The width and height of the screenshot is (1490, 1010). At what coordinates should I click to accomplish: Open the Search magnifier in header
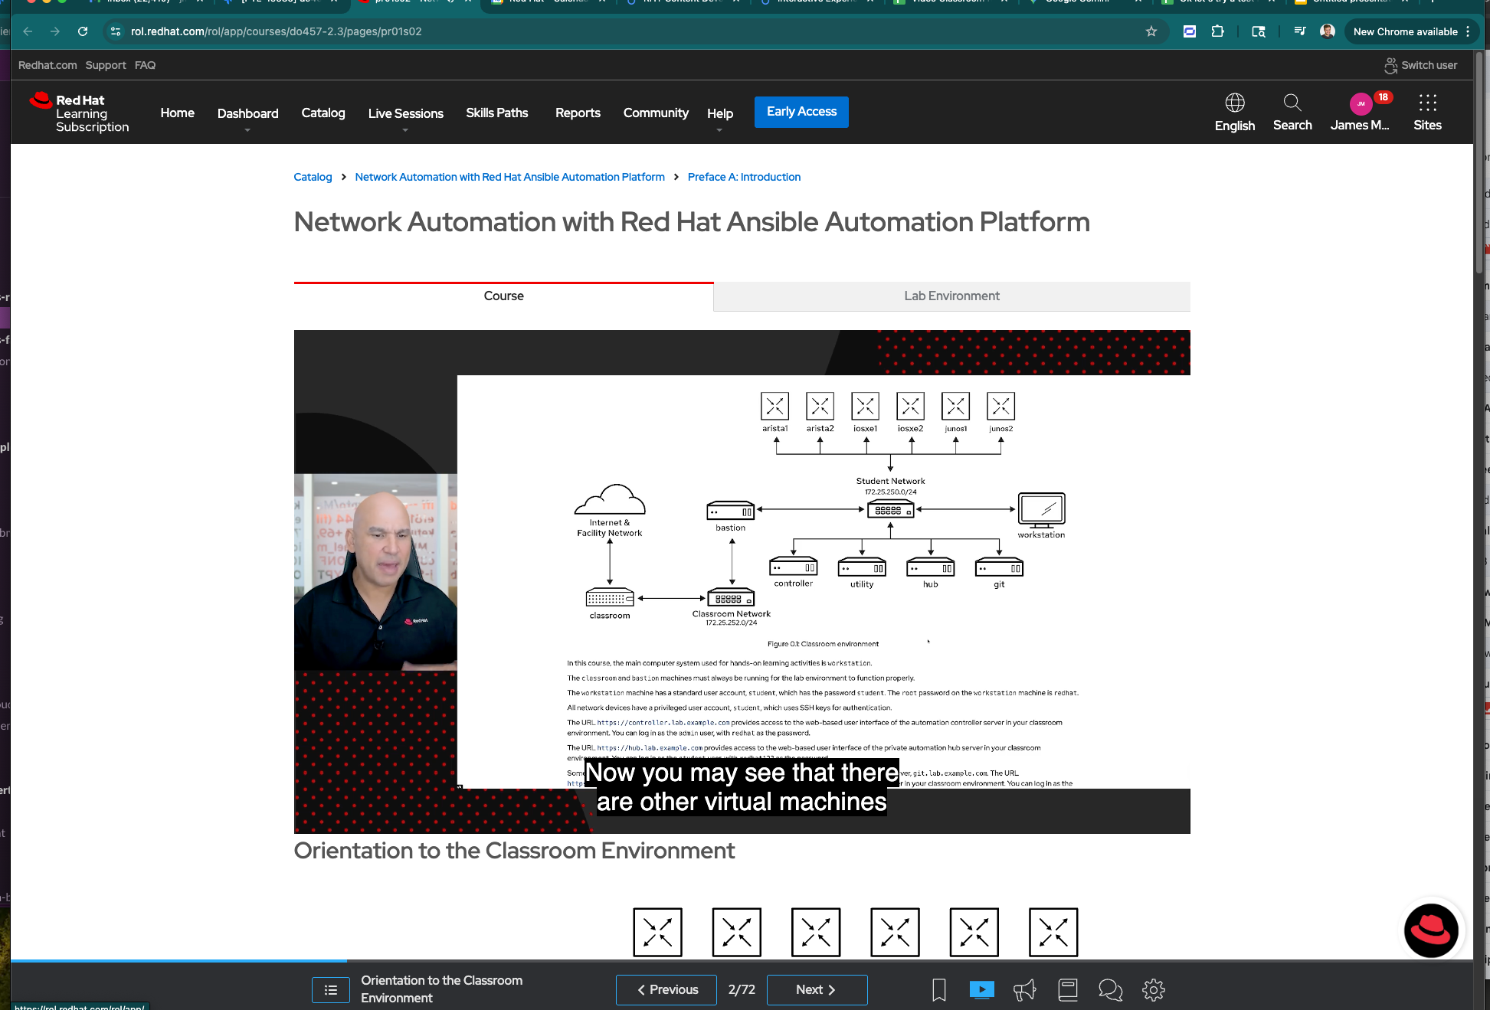tap(1292, 112)
